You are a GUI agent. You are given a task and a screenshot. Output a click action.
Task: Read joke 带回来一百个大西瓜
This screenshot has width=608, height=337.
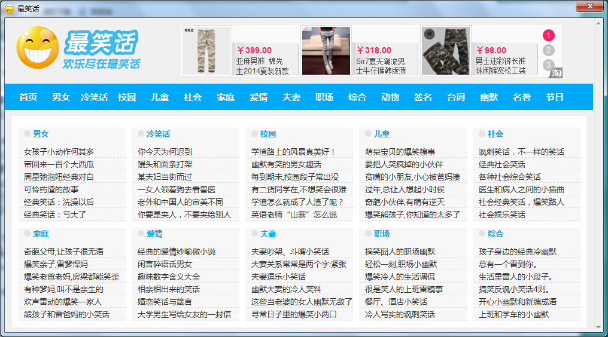[59, 164]
